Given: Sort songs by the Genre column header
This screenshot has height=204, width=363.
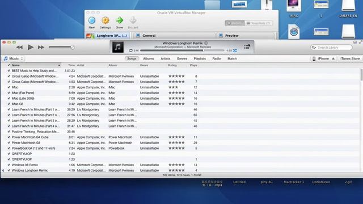Looking at the screenshot, I should 153,65.
